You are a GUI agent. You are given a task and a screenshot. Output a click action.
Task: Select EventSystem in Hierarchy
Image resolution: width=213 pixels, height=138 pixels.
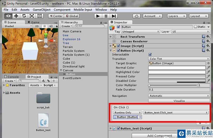click(72, 78)
